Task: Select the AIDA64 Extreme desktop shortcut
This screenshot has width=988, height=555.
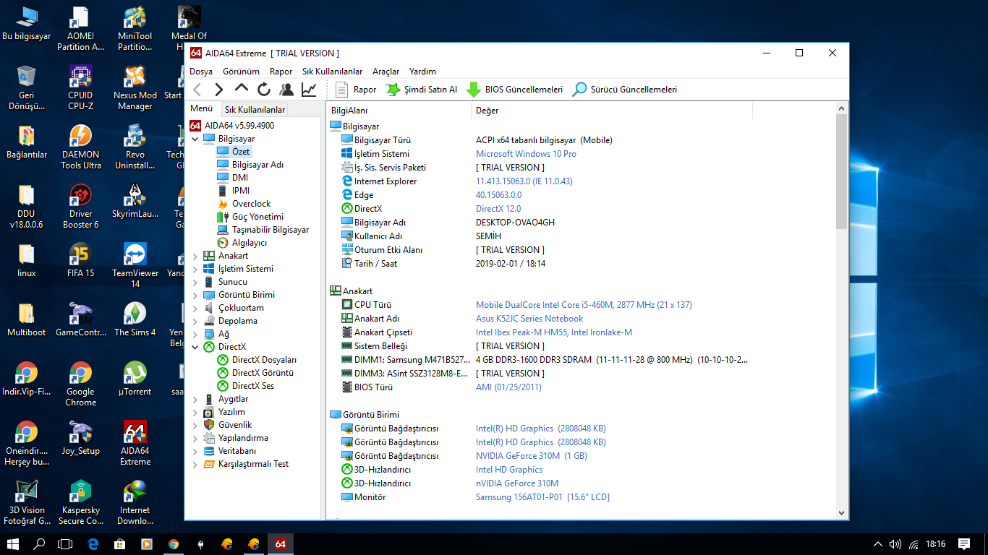Action: 135,444
